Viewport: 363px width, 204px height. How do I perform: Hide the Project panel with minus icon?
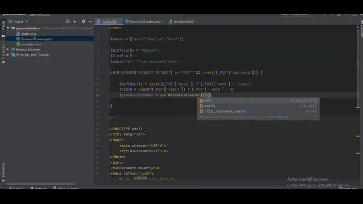tap(90, 22)
